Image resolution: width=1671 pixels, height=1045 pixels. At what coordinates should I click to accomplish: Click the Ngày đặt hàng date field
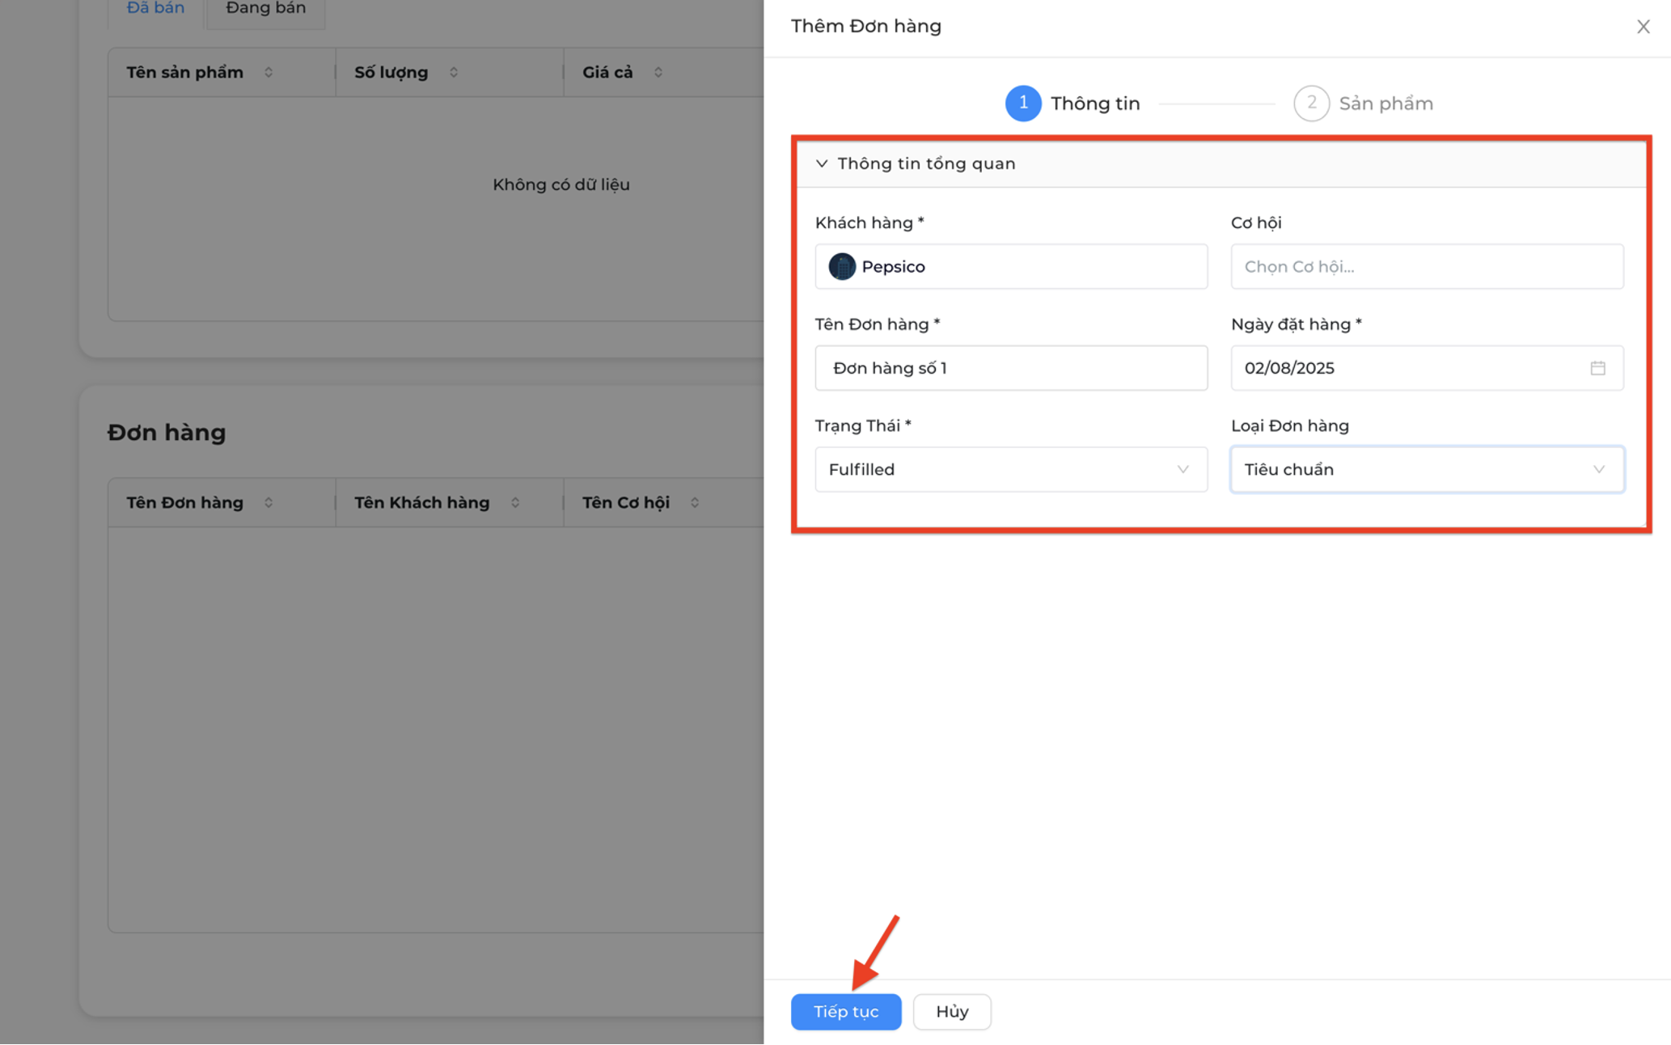coord(1427,368)
